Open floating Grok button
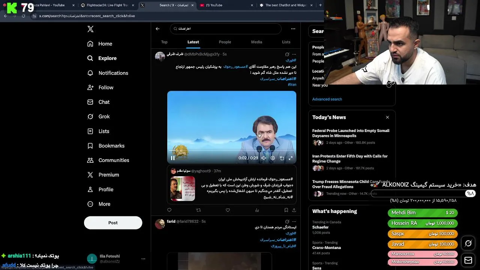The image size is (480, 270). [x=468, y=244]
